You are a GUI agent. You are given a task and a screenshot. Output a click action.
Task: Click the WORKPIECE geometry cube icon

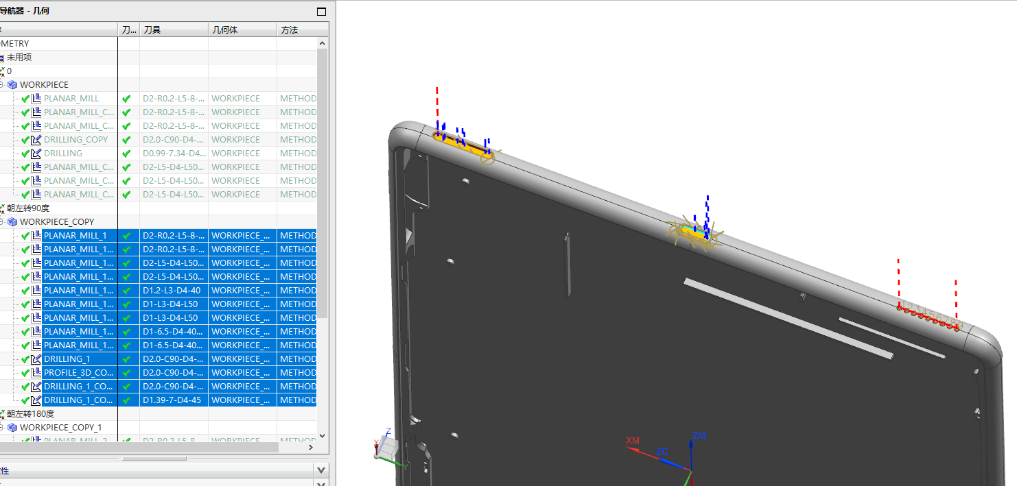tap(12, 85)
